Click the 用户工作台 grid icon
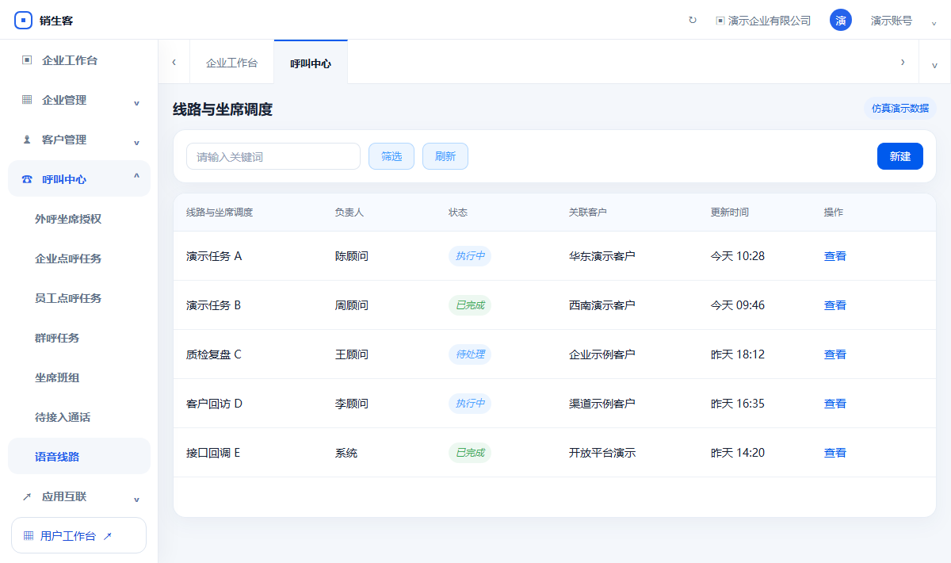 (x=29, y=536)
